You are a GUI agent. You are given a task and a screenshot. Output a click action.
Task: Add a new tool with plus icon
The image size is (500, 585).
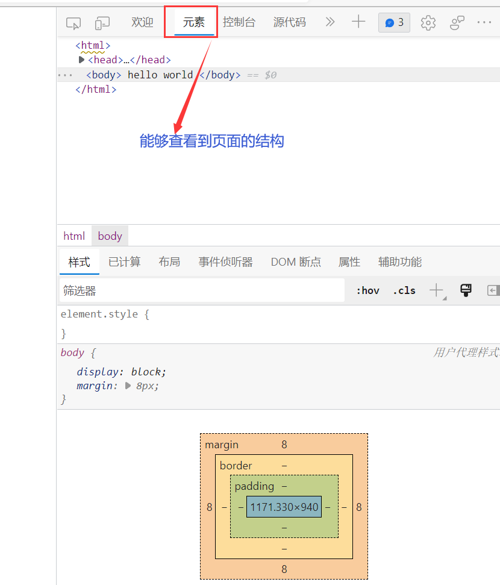358,22
